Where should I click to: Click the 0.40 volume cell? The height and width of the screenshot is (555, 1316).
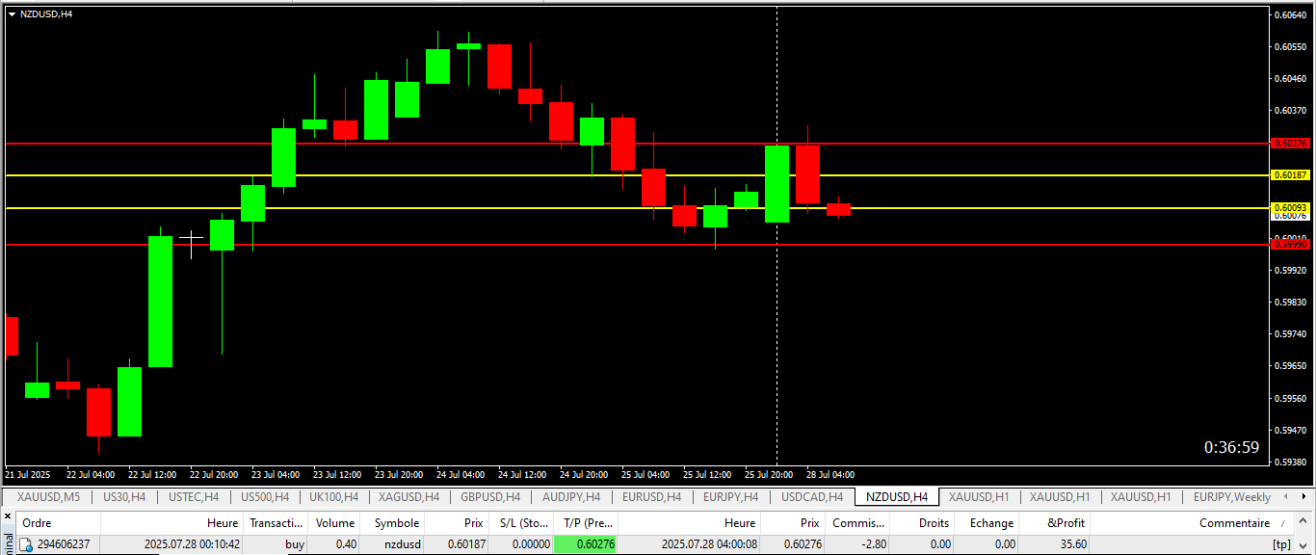[x=347, y=544]
